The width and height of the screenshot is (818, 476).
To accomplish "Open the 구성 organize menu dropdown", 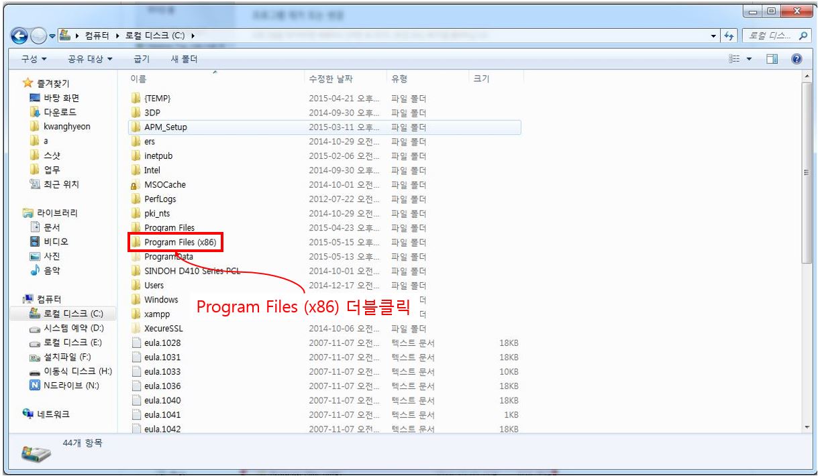I will coord(34,60).
